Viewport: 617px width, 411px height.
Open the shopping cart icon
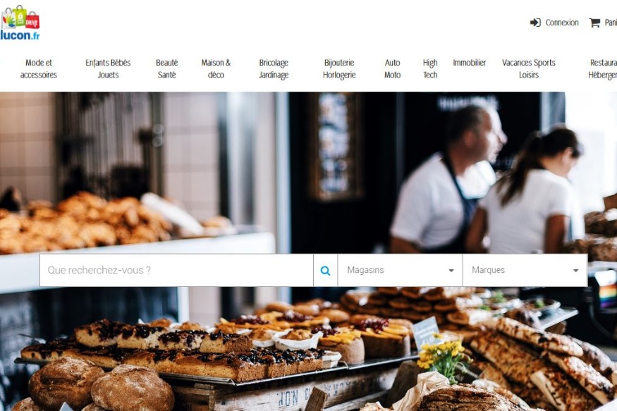pos(594,23)
